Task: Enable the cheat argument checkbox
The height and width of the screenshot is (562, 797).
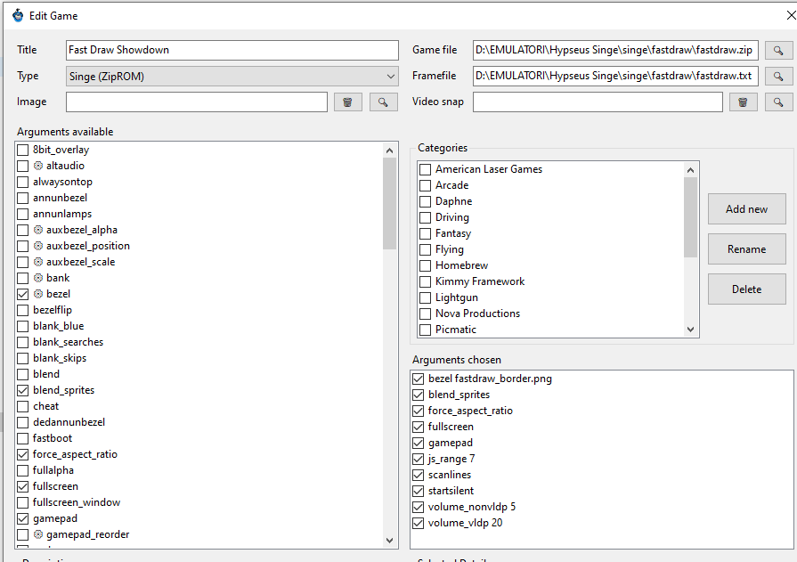Action: [x=23, y=406]
